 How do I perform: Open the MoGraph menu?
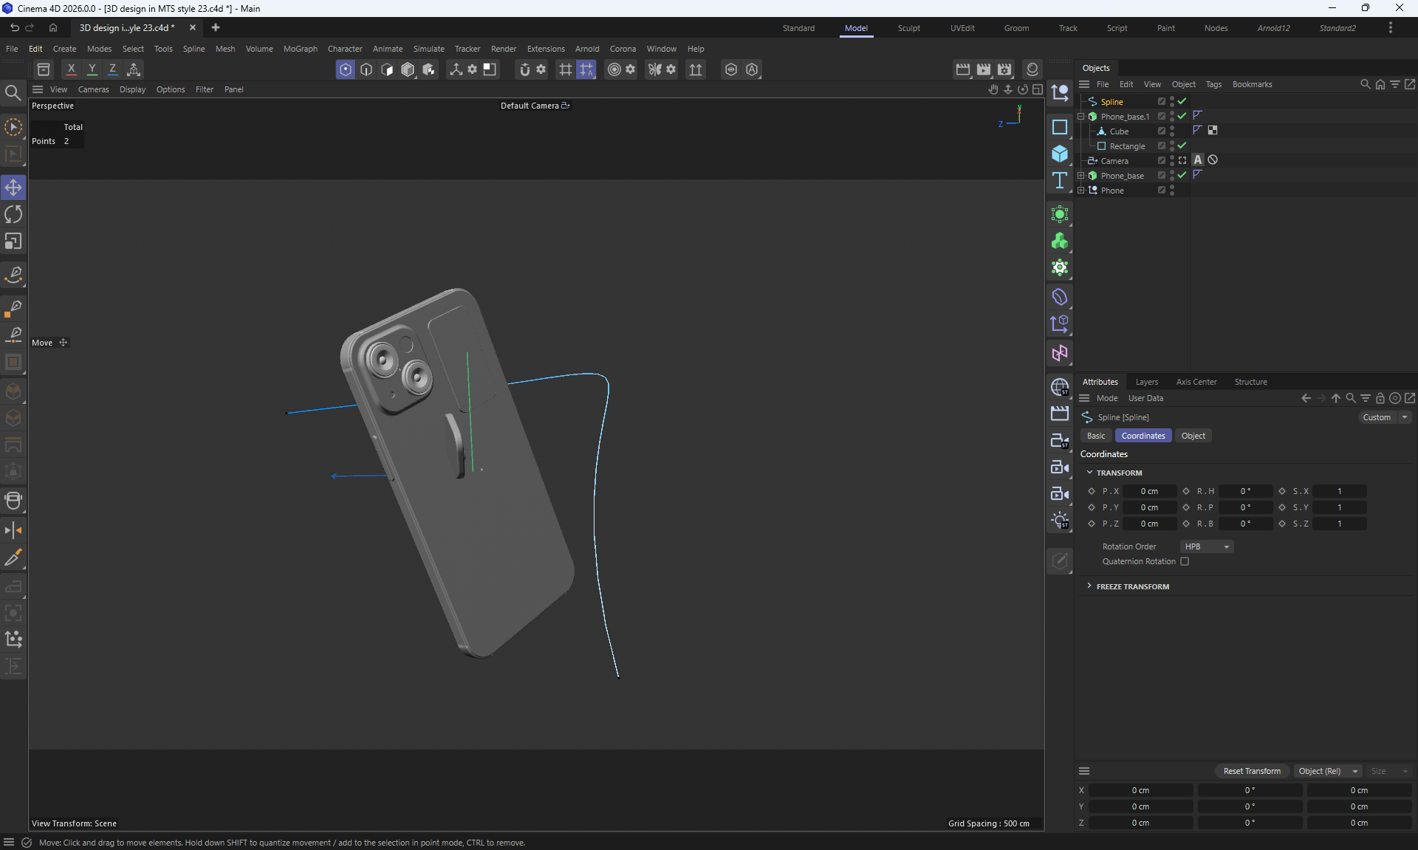click(x=300, y=49)
